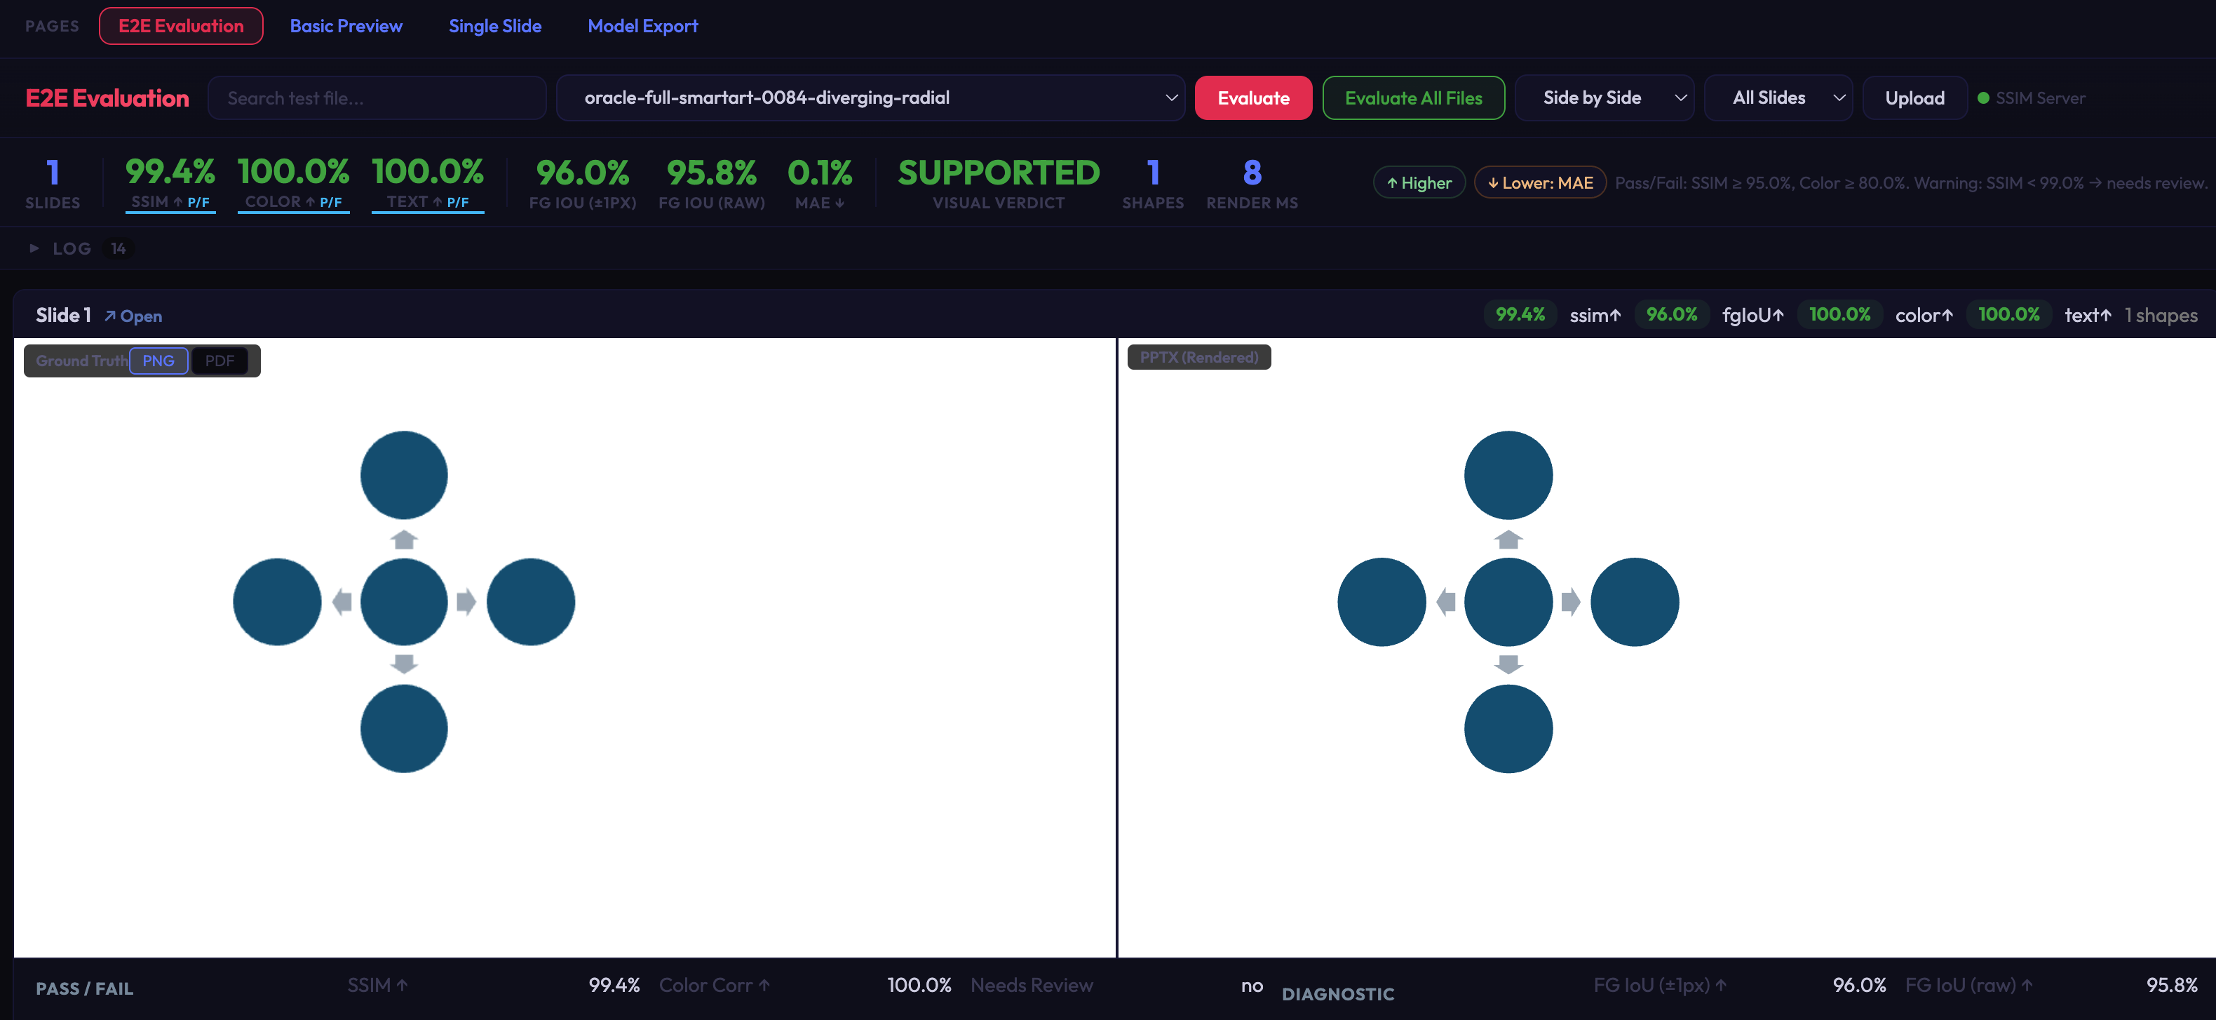Screen dimensions: 2216x1020
Task: Sort by COLOR P/F metric
Action: pos(293,202)
